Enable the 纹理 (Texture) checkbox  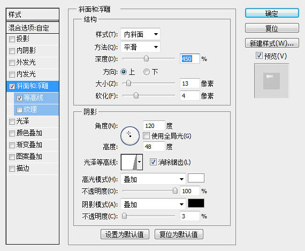tap(19, 110)
